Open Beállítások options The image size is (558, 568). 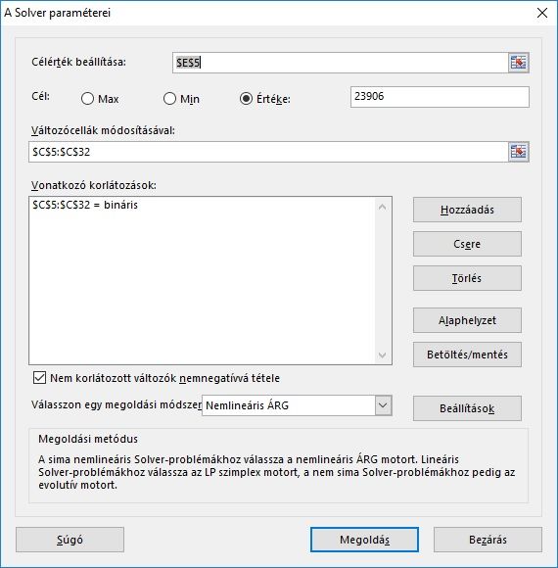click(x=467, y=408)
